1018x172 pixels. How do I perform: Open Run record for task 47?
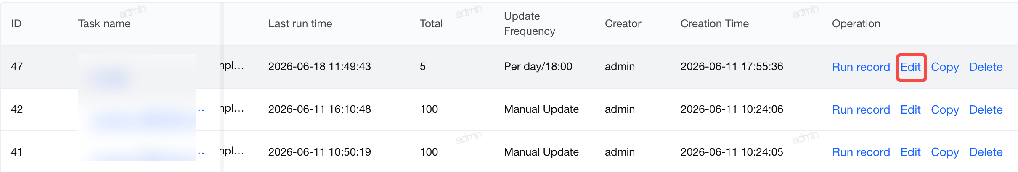tap(861, 67)
